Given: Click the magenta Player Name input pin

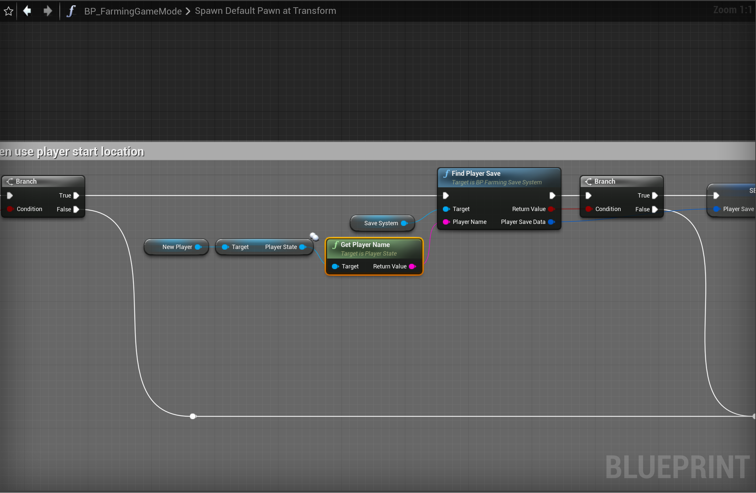Looking at the screenshot, I should [446, 222].
